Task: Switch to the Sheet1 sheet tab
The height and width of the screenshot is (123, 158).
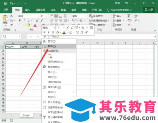Action: (x=26, y=115)
